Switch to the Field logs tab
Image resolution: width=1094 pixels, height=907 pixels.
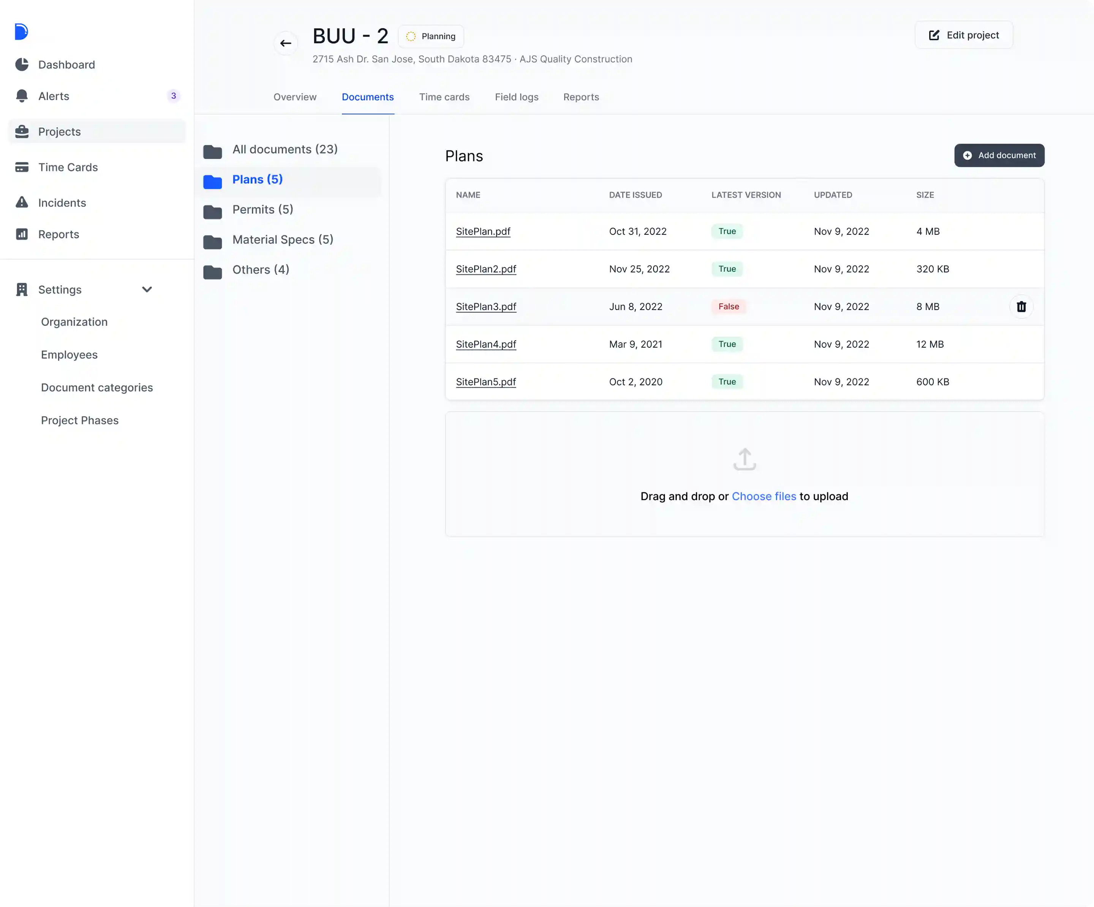click(x=516, y=97)
